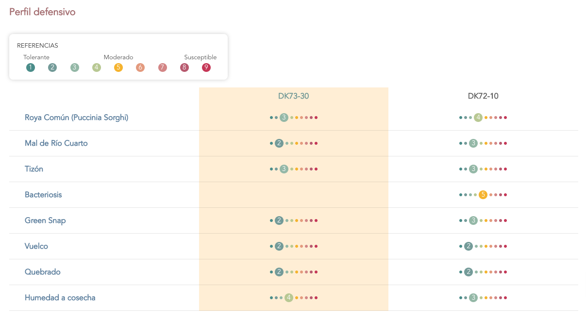This screenshot has height=323, width=586.
Task: Click DK72-10 column header
Action: [x=483, y=96]
